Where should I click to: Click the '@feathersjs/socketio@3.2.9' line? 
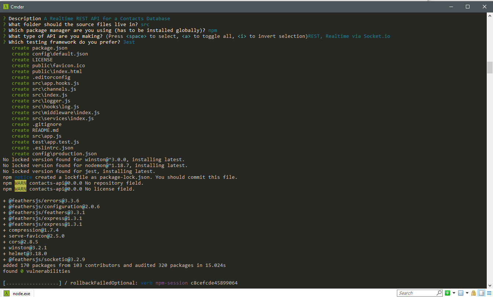coord(44,260)
